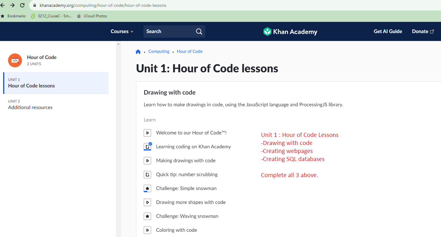
Task: Click the sidebar scroll up arrow
Action: tap(118, 44)
